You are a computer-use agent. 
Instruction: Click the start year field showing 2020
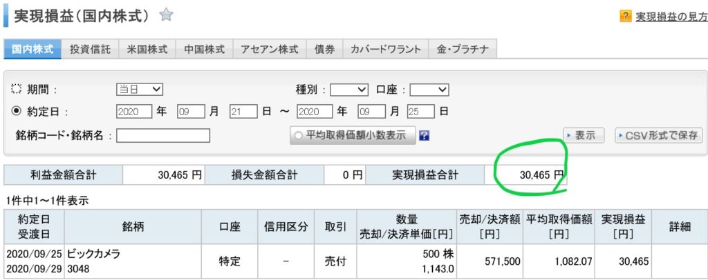(x=134, y=111)
